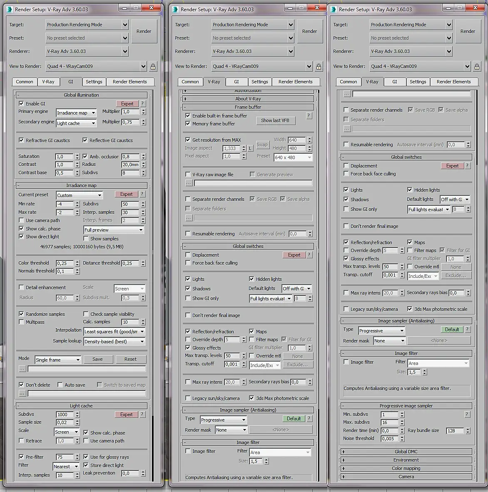Click Show last VFB button
Screen dimensions: 488x492
pos(275,120)
